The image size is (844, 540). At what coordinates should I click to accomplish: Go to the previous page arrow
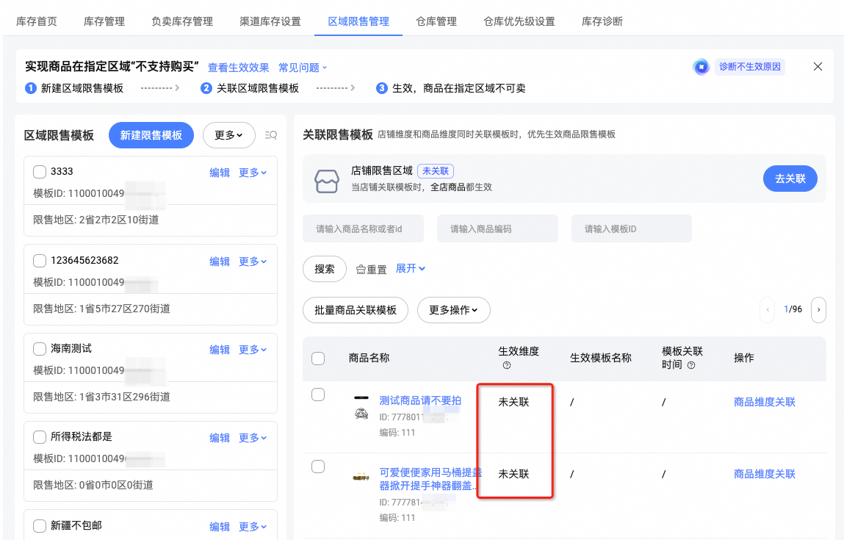point(767,309)
